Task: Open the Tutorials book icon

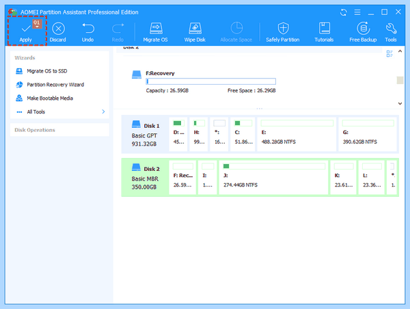Action: tap(324, 28)
